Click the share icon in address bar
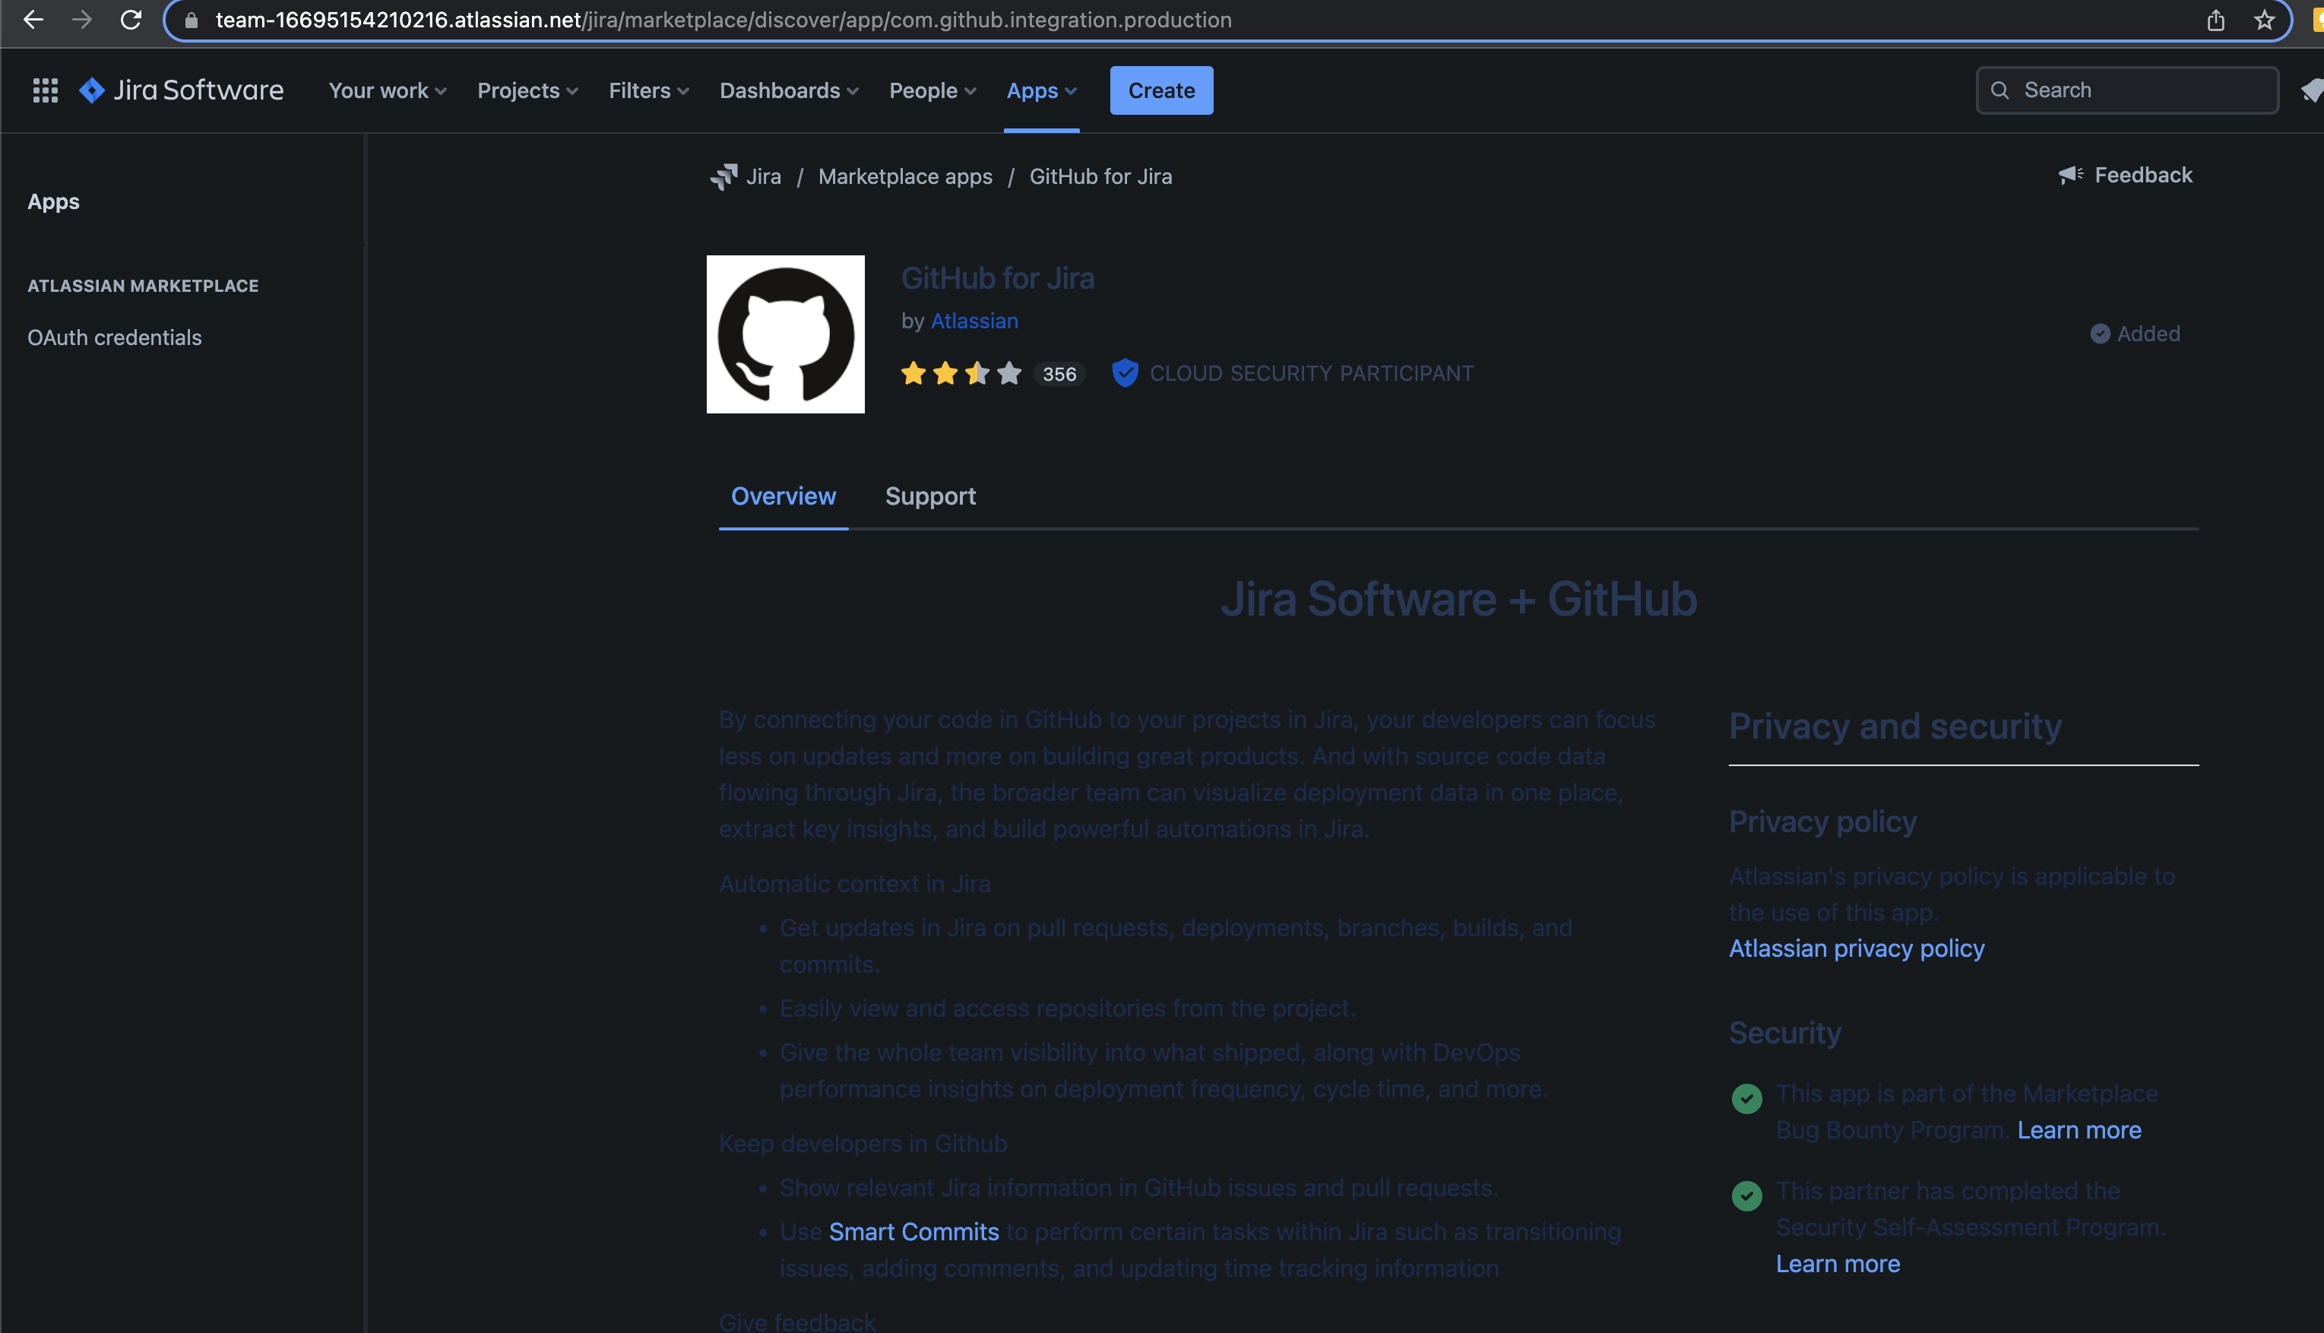Screen dimensions: 2324x1333 (2215, 19)
